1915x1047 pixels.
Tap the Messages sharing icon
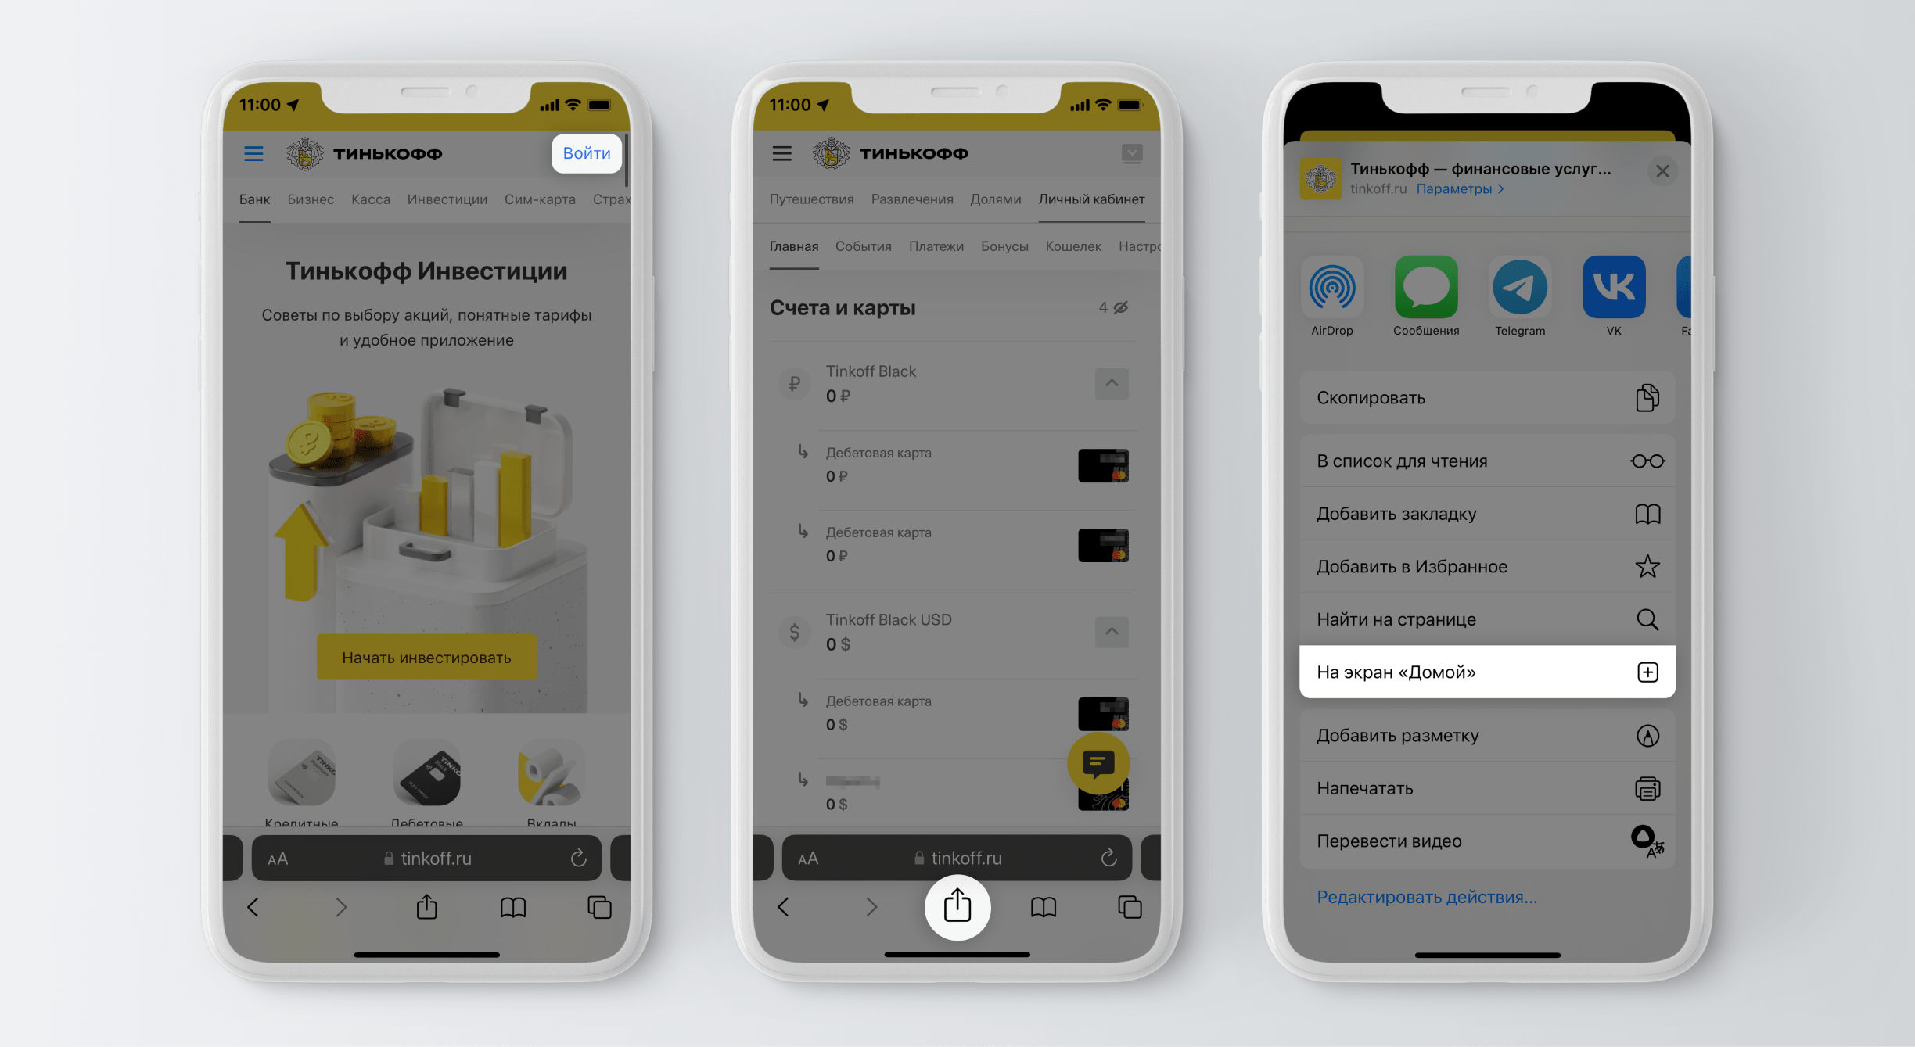point(1424,290)
